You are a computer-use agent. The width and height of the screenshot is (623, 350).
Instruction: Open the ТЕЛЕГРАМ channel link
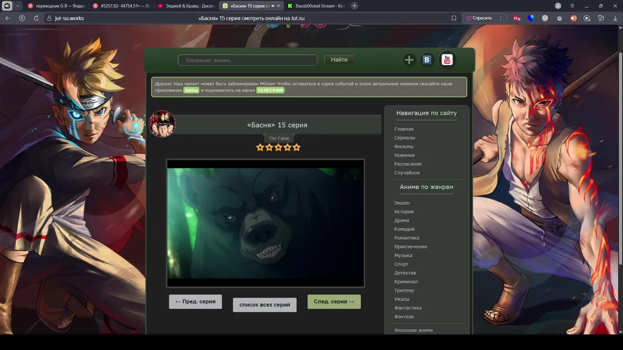[x=270, y=90]
